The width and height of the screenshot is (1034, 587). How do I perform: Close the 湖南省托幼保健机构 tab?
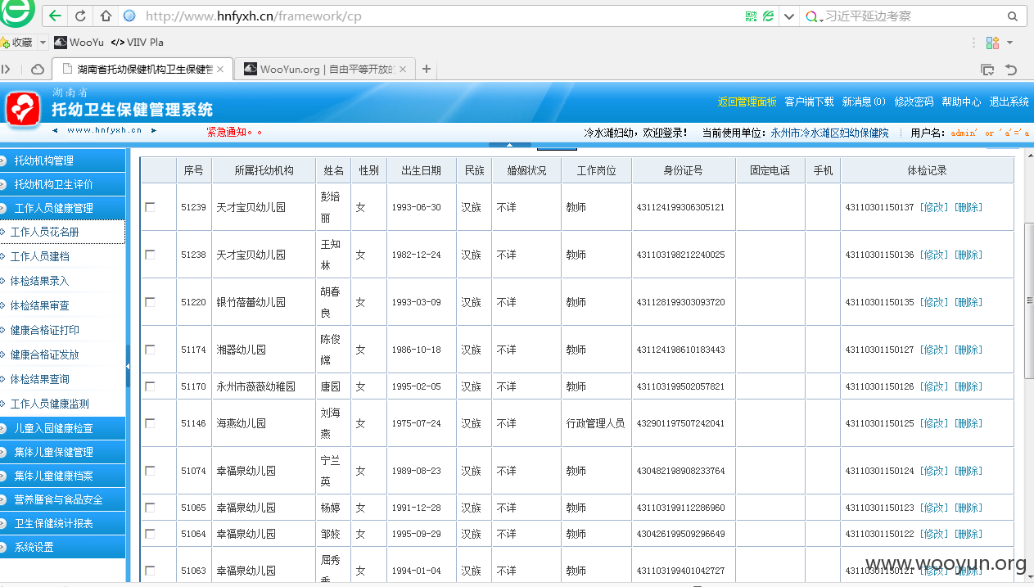pos(220,70)
